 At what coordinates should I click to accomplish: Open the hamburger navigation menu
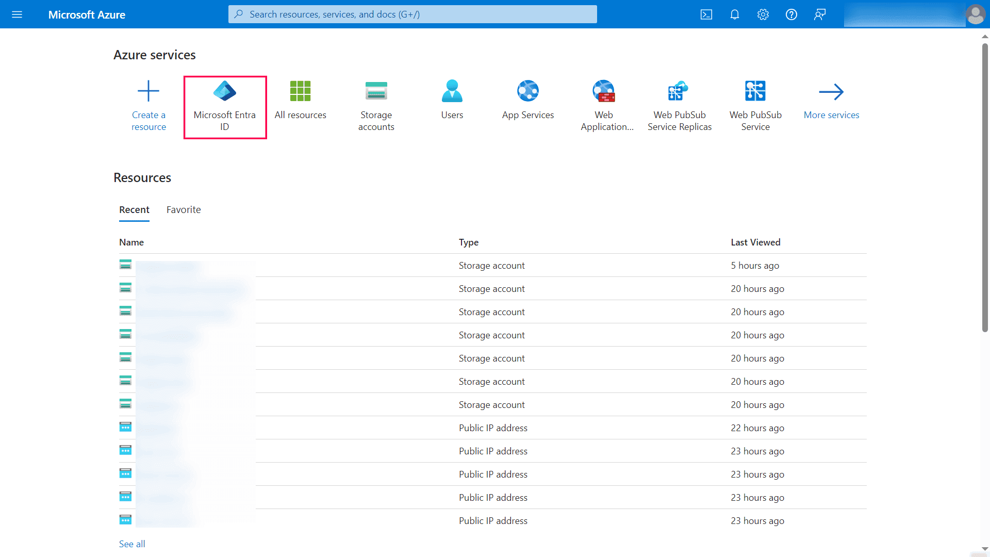tap(17, 14)
